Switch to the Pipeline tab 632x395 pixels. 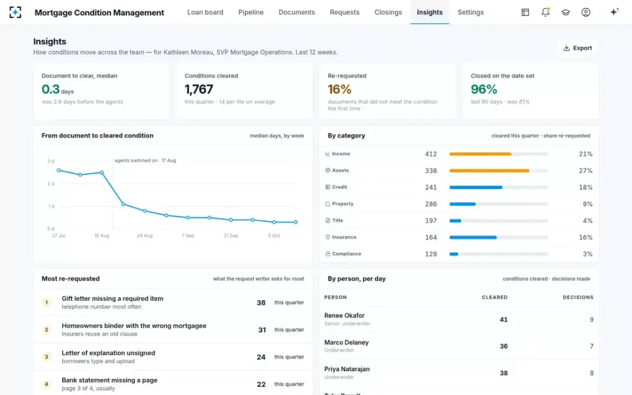pyautogui.click(x=251, y=12)
